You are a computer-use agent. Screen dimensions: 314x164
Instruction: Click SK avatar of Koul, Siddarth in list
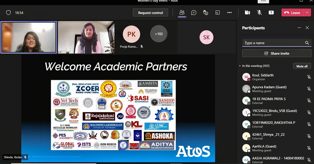(246, 77)
